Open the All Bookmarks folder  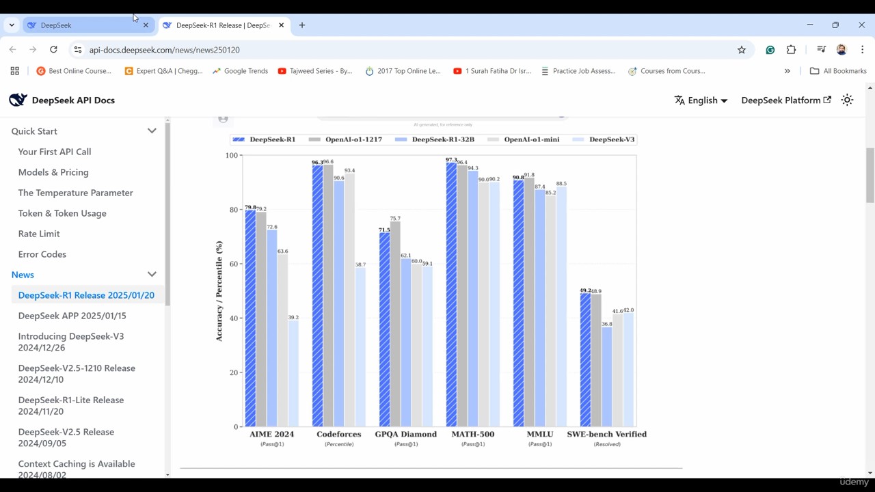pos(838,71)
